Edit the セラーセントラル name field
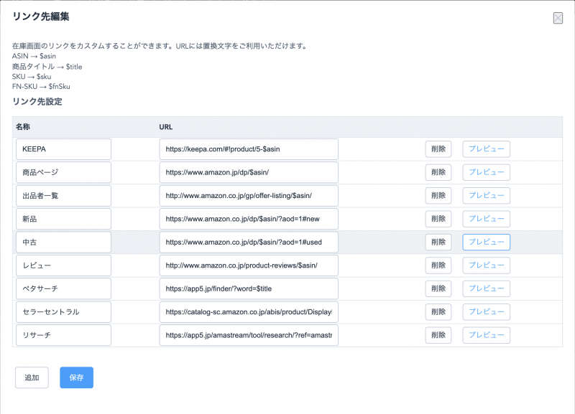 pos(63,312)
